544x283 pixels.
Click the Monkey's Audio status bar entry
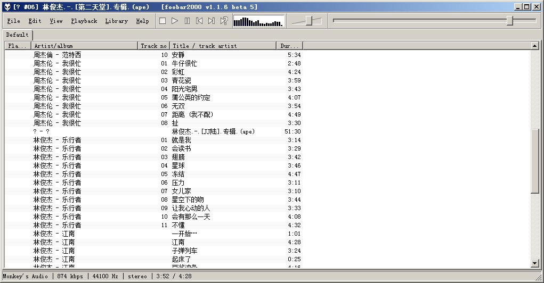coord(26,276)
